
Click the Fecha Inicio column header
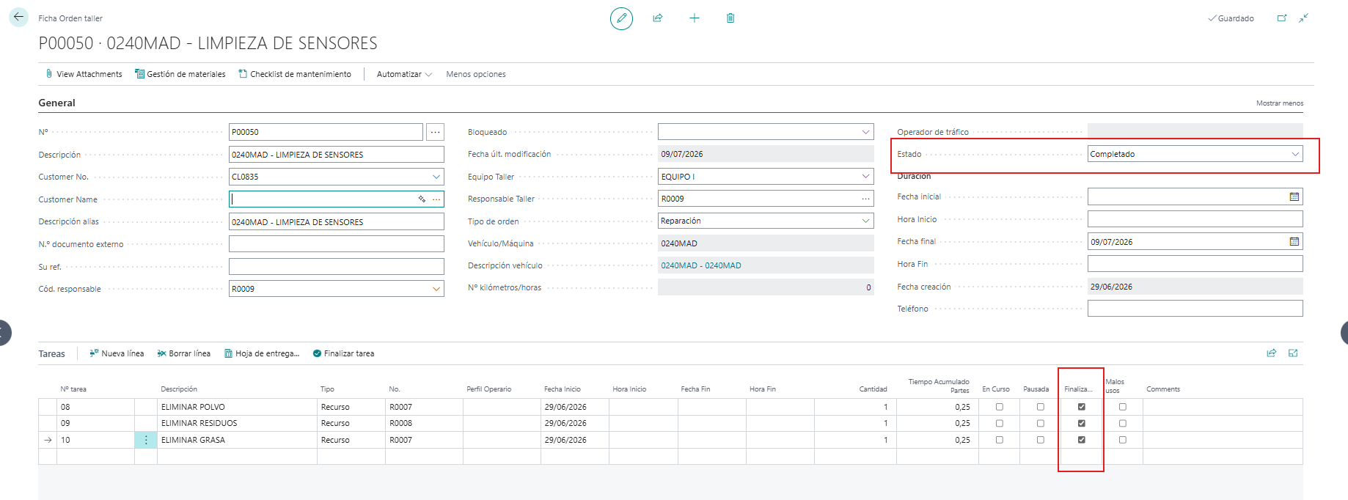(563, 389)
